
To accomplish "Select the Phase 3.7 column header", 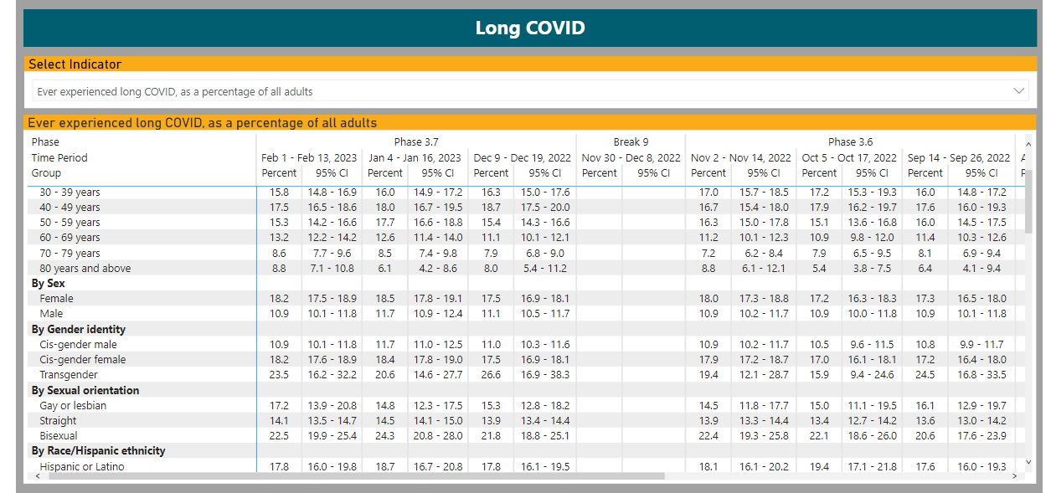I will [x=416, y=142].
